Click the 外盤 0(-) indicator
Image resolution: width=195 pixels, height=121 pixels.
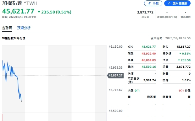(185, 91)
